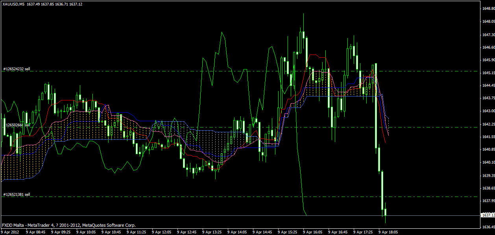The image size is (495, 235).
Task: Click the latest candle at chart bottom right
Action: [386, 212]
